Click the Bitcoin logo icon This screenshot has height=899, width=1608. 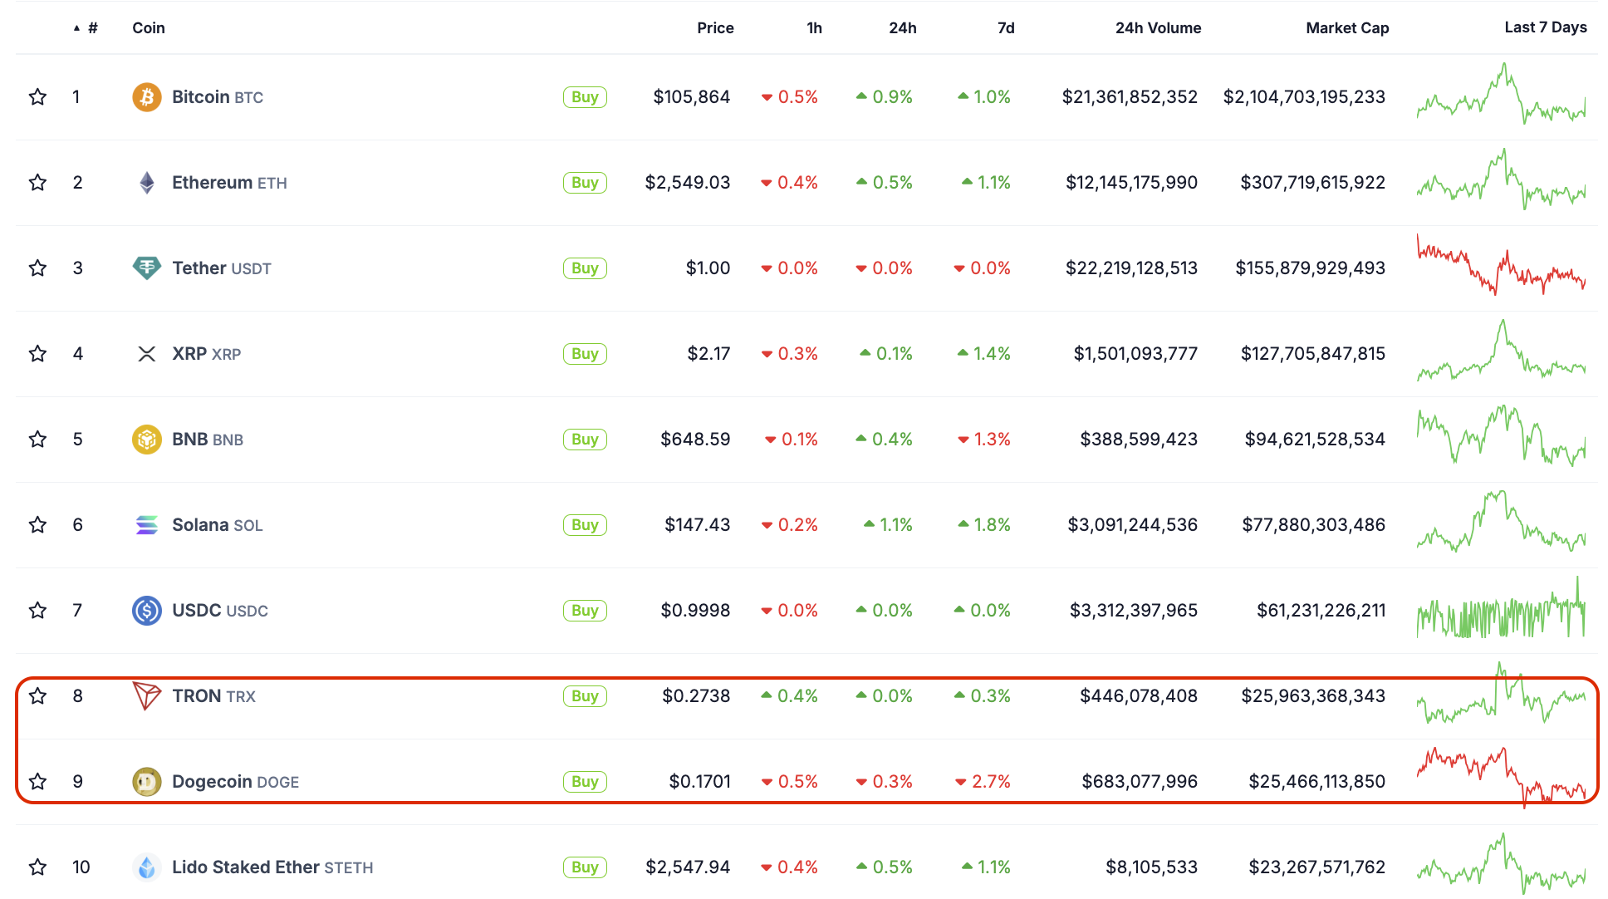(x=147, y=97)
